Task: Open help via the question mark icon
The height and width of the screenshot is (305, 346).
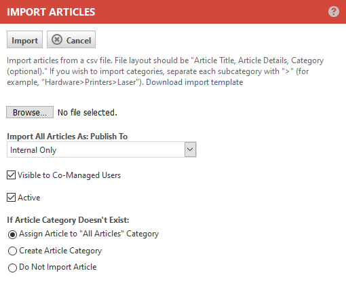Action: tap(334, 12)
